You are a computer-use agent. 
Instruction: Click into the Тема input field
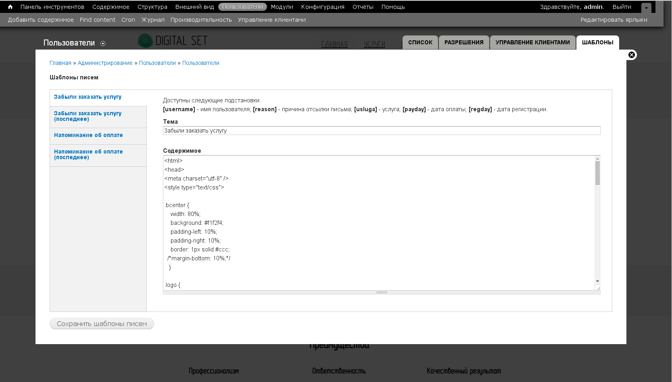click(x=381, y=131)
